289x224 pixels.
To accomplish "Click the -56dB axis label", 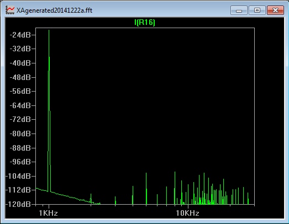I will click(x=20, y=91).
